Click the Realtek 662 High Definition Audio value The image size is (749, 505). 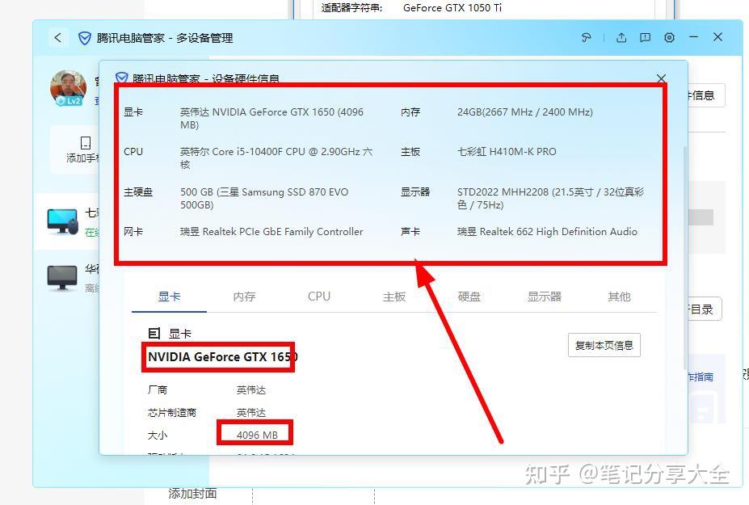click(547, 232)
